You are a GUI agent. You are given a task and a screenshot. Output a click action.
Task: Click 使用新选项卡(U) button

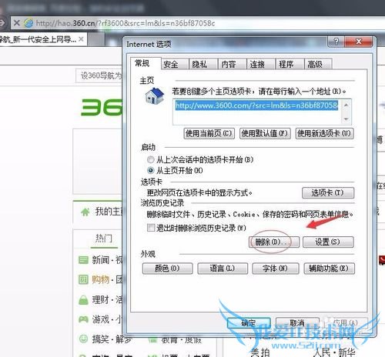point(324,133)
